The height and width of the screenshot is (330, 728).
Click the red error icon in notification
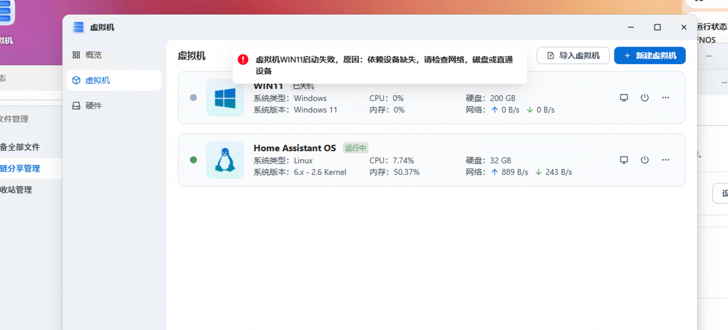[243, 59]
